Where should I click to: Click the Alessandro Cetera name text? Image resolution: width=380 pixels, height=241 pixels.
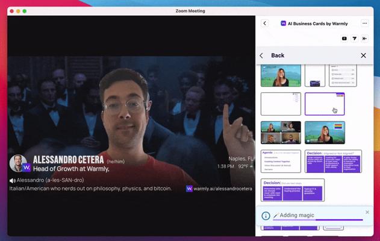coord(68,160)
